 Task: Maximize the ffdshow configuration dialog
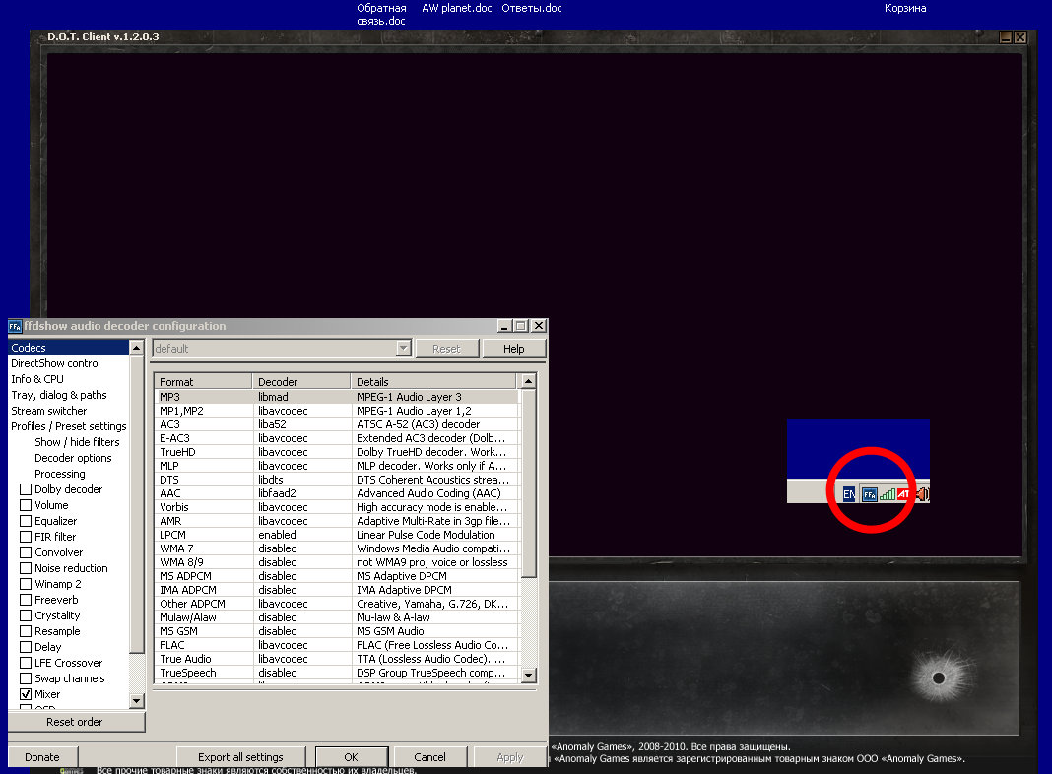521,326
